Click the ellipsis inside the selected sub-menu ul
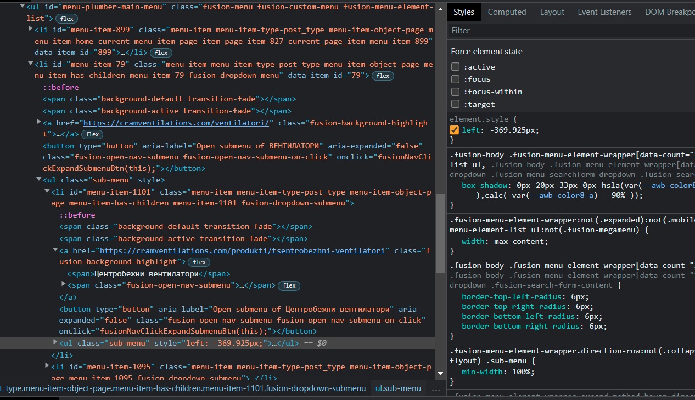Screen dimensions: 695x400 tap(275, 344)
